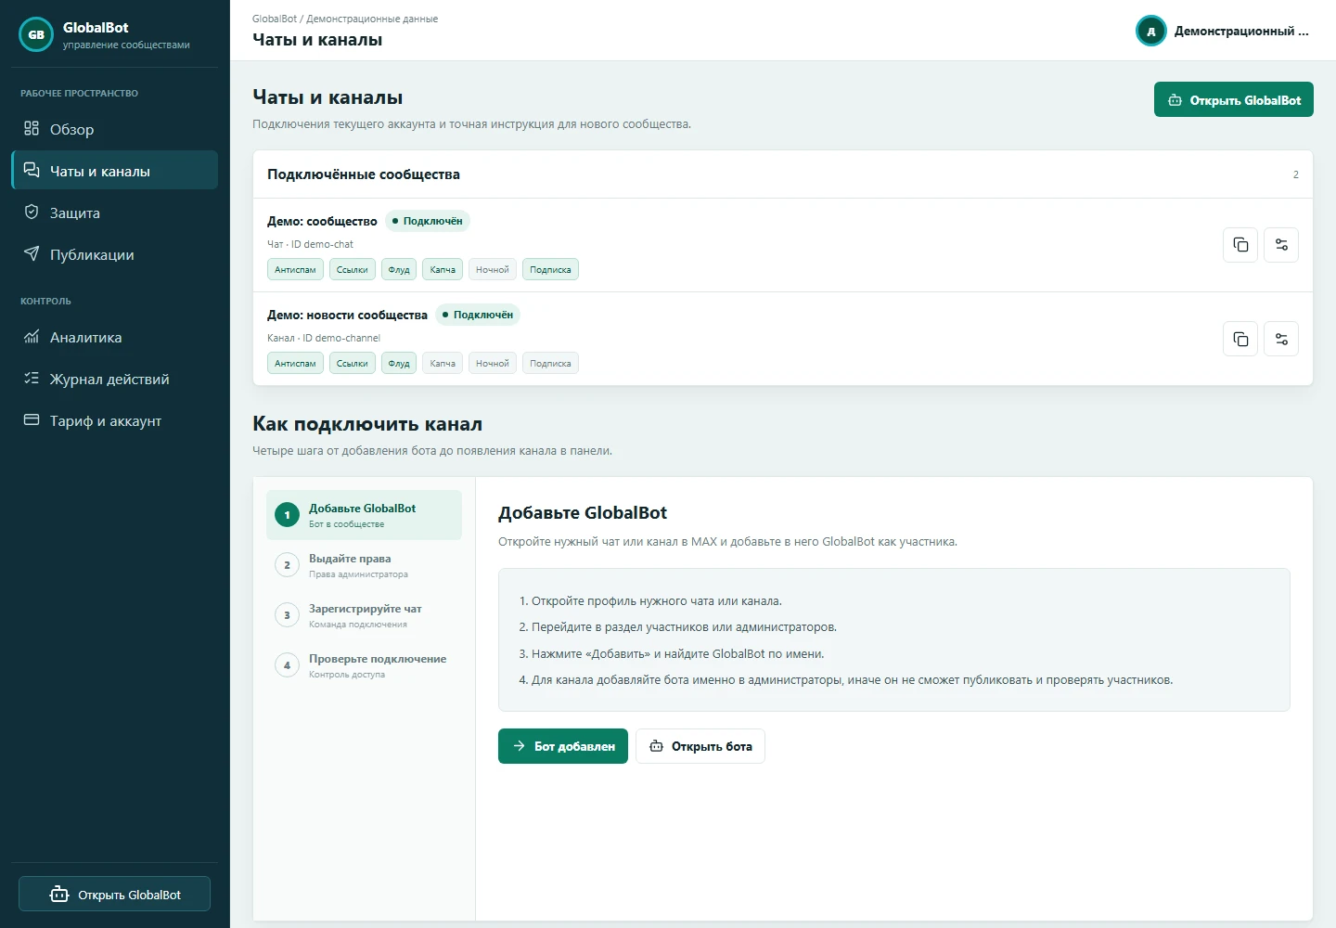The width and height of the screenshot is (1336, 928).
Task: Toggle Ссылки tag on Демо: новости сообщества
Action: click(353, 364)
